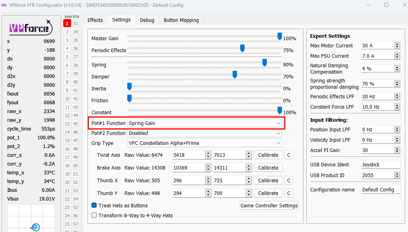This screenshot has width=408, height=232.
Task: Click raw button indicator 20
Action: (67, 182)
